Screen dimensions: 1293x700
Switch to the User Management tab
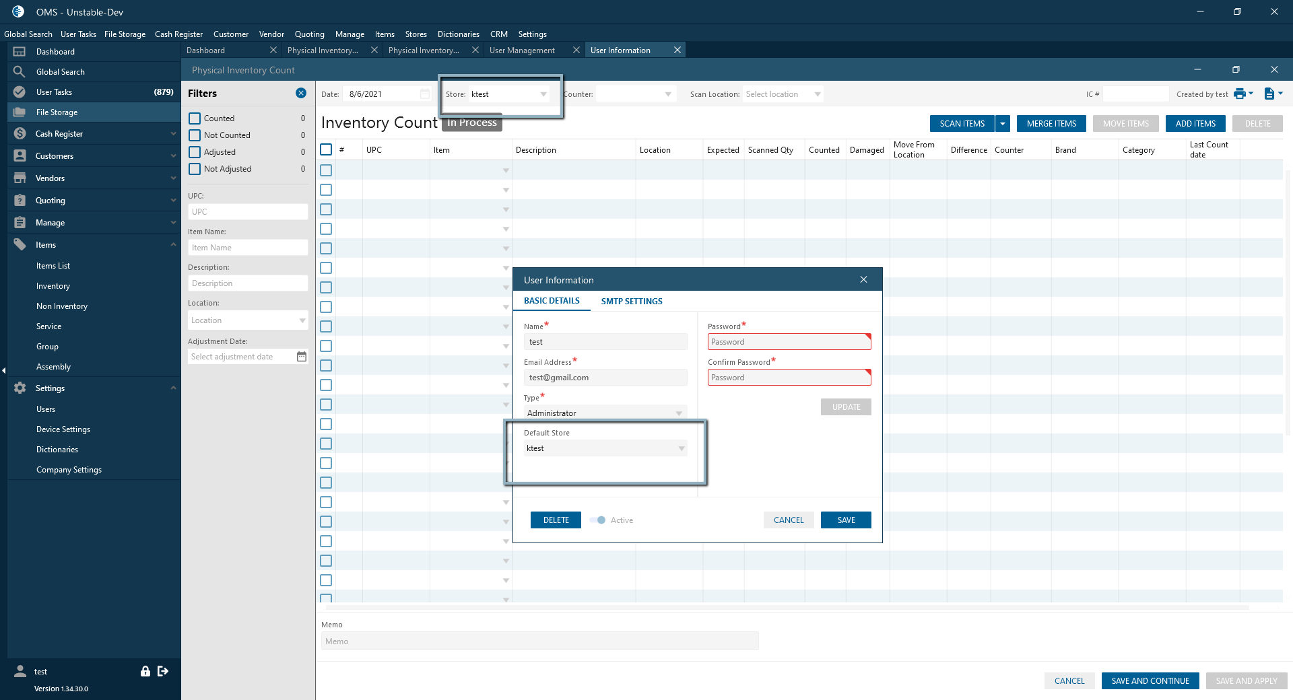point(523,50)
